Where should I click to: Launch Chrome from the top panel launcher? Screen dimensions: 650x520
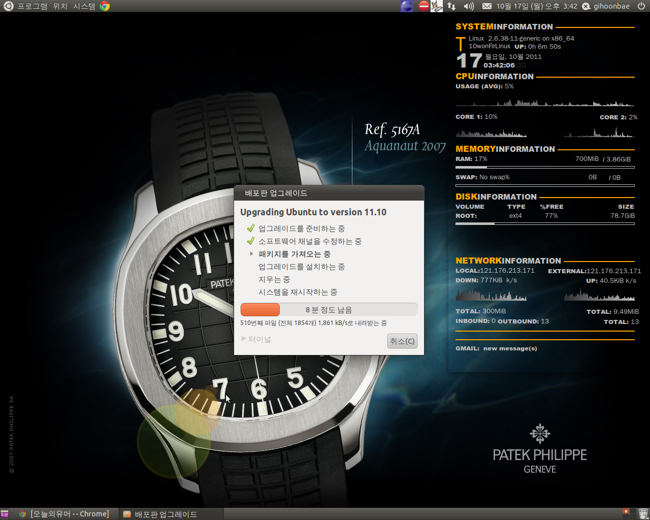pyautogui.click(x=105, y=6)
